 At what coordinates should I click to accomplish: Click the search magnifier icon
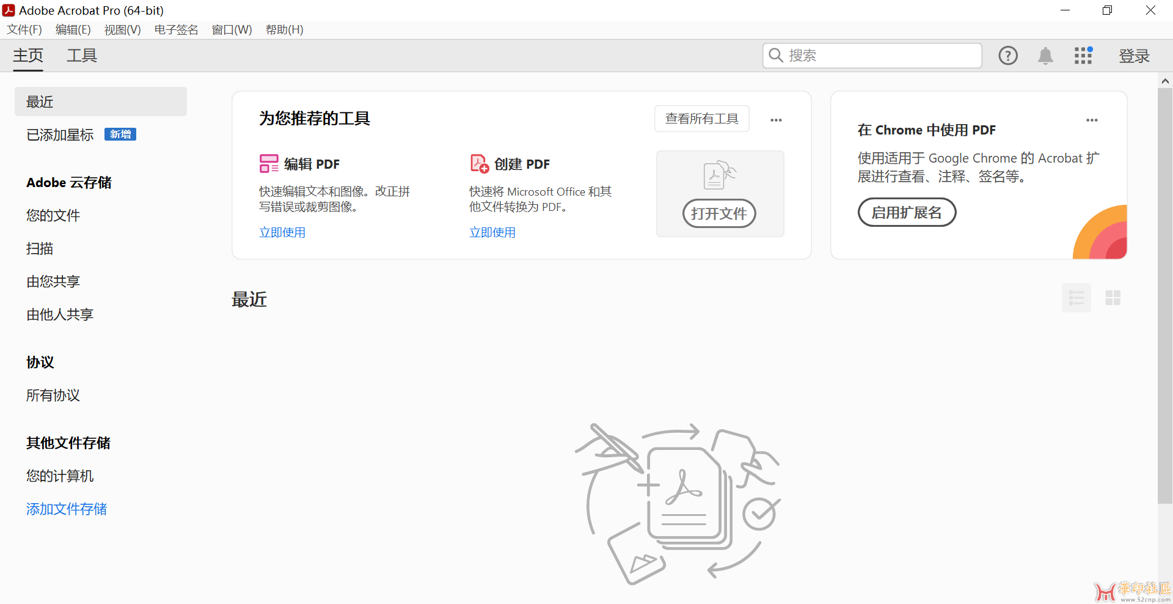(776, 56)
